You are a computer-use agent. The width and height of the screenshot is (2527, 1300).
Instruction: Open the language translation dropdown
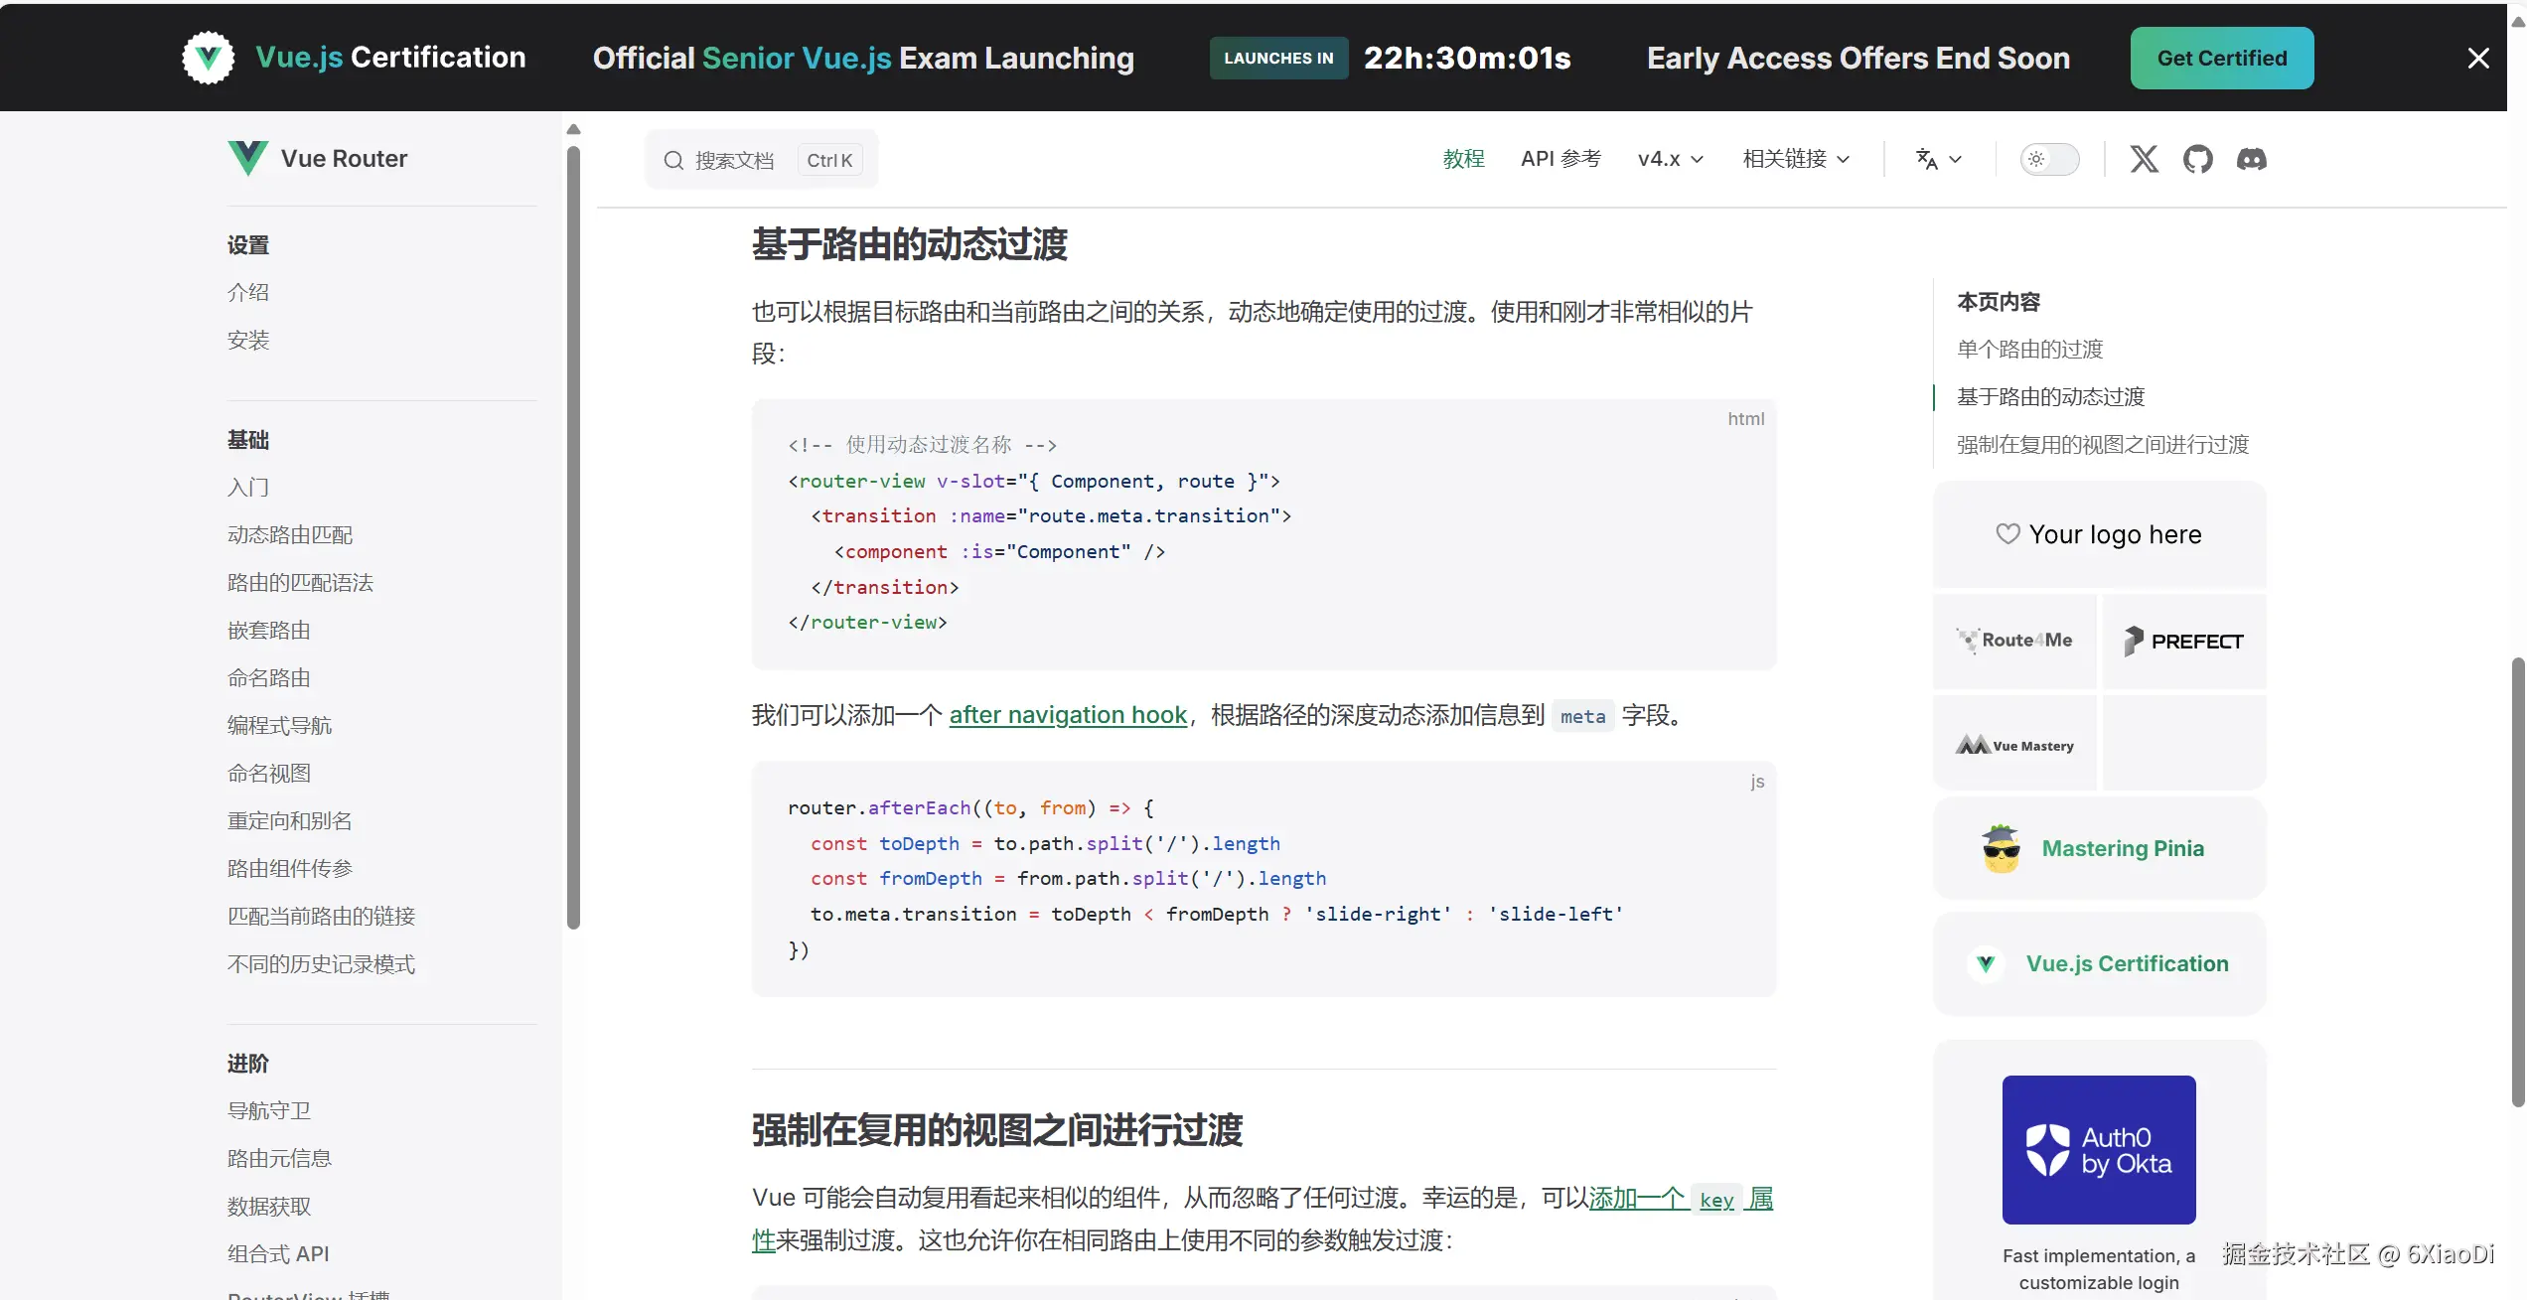coord(1938,159)
